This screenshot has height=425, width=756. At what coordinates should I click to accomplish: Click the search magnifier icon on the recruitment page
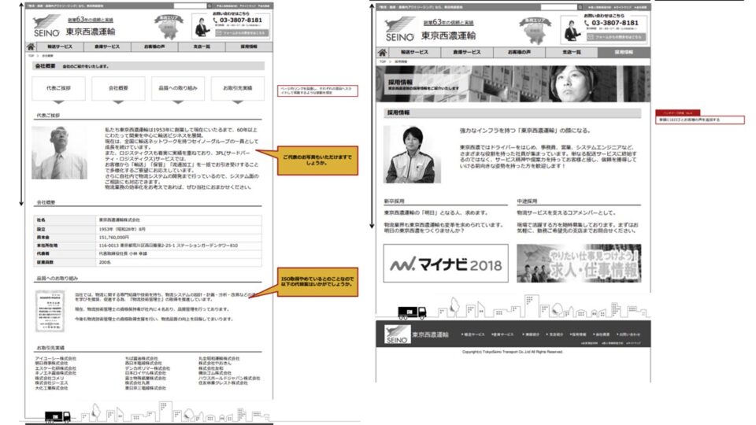[x=580, y=7]
